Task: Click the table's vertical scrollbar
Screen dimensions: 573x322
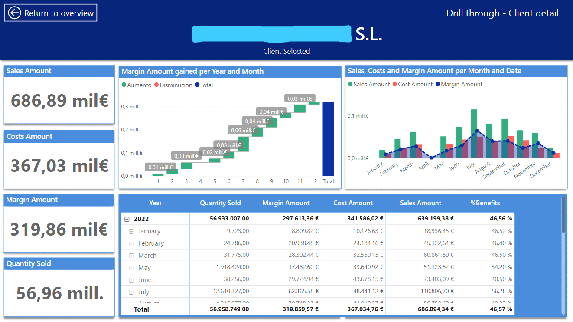Action: coord(563,215)
